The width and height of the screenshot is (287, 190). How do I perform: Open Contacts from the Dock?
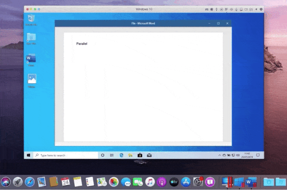53,182
